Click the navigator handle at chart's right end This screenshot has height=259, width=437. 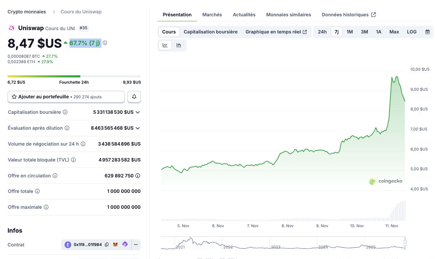pos(405,243)
